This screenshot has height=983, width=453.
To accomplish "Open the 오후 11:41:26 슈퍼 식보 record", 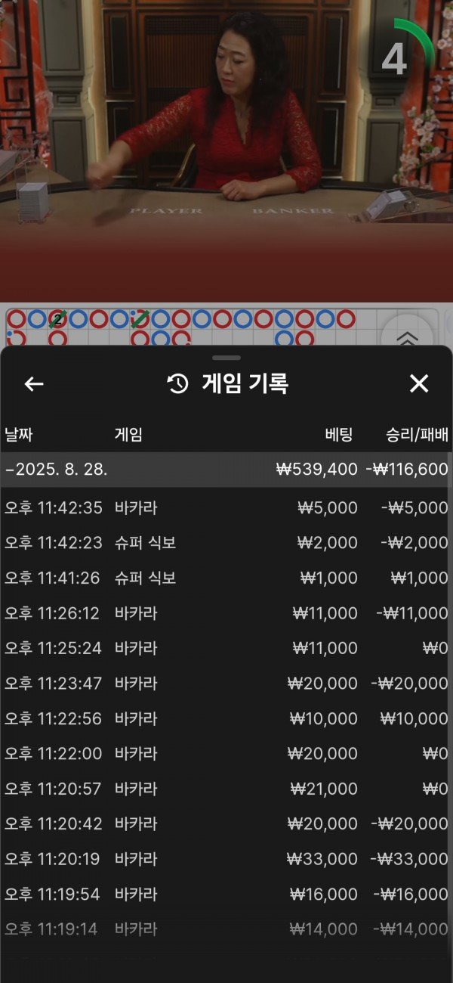I will pos(226,578).
